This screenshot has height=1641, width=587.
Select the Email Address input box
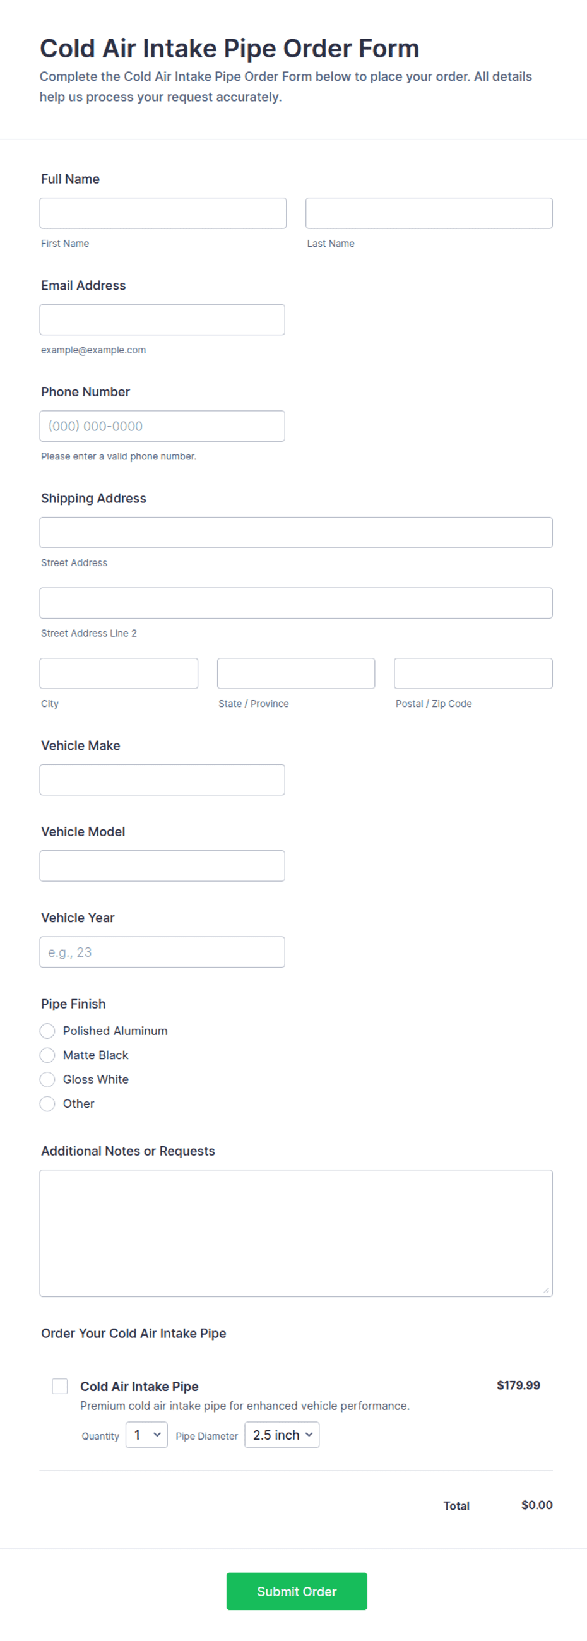click(x=162, y=319)
